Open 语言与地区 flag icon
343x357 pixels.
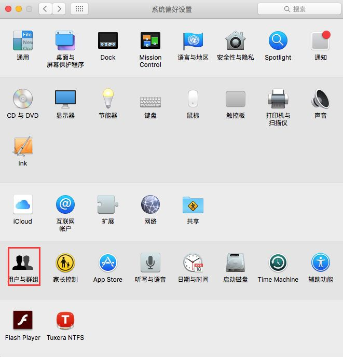(193, 40)
